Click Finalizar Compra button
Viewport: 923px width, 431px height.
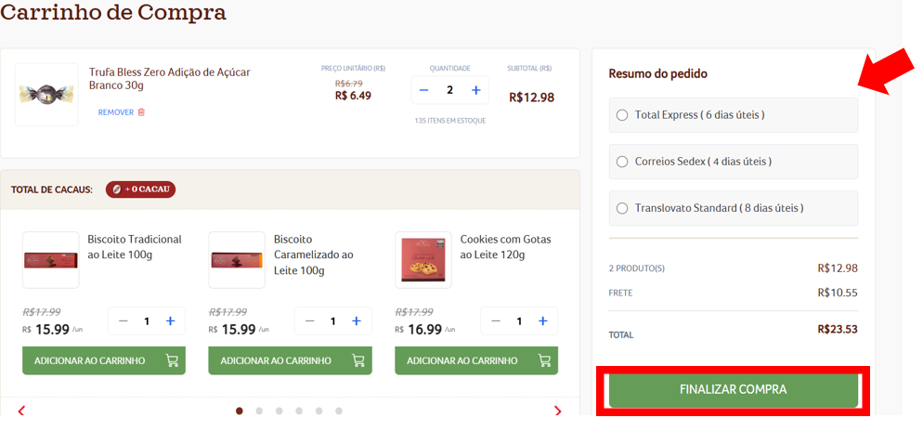734,389
